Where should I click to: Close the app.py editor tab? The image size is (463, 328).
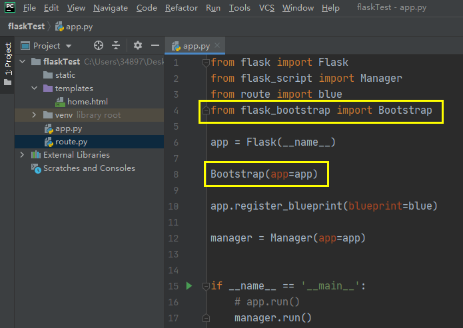tap(217, 45)
